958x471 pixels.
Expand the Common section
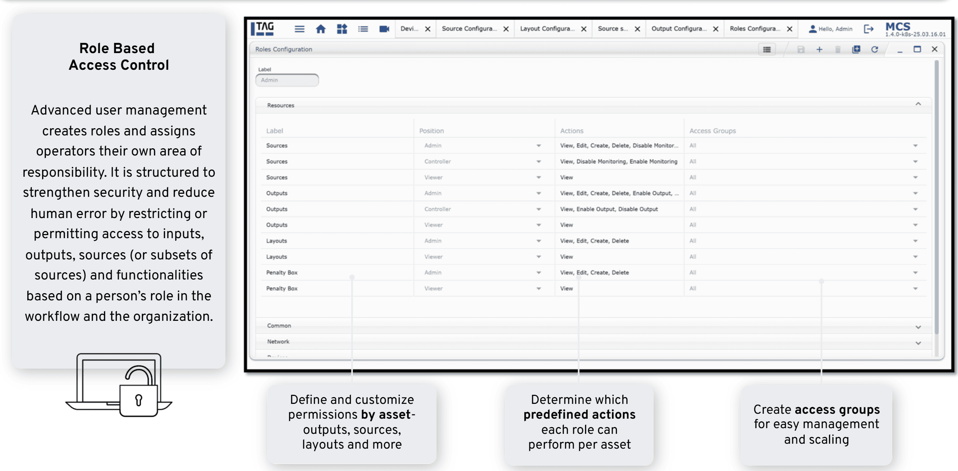point(918,327)
